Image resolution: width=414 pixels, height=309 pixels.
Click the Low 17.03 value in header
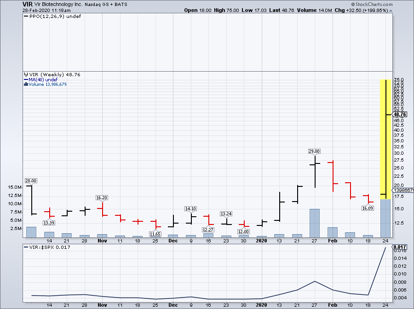[x=254, y=10]
